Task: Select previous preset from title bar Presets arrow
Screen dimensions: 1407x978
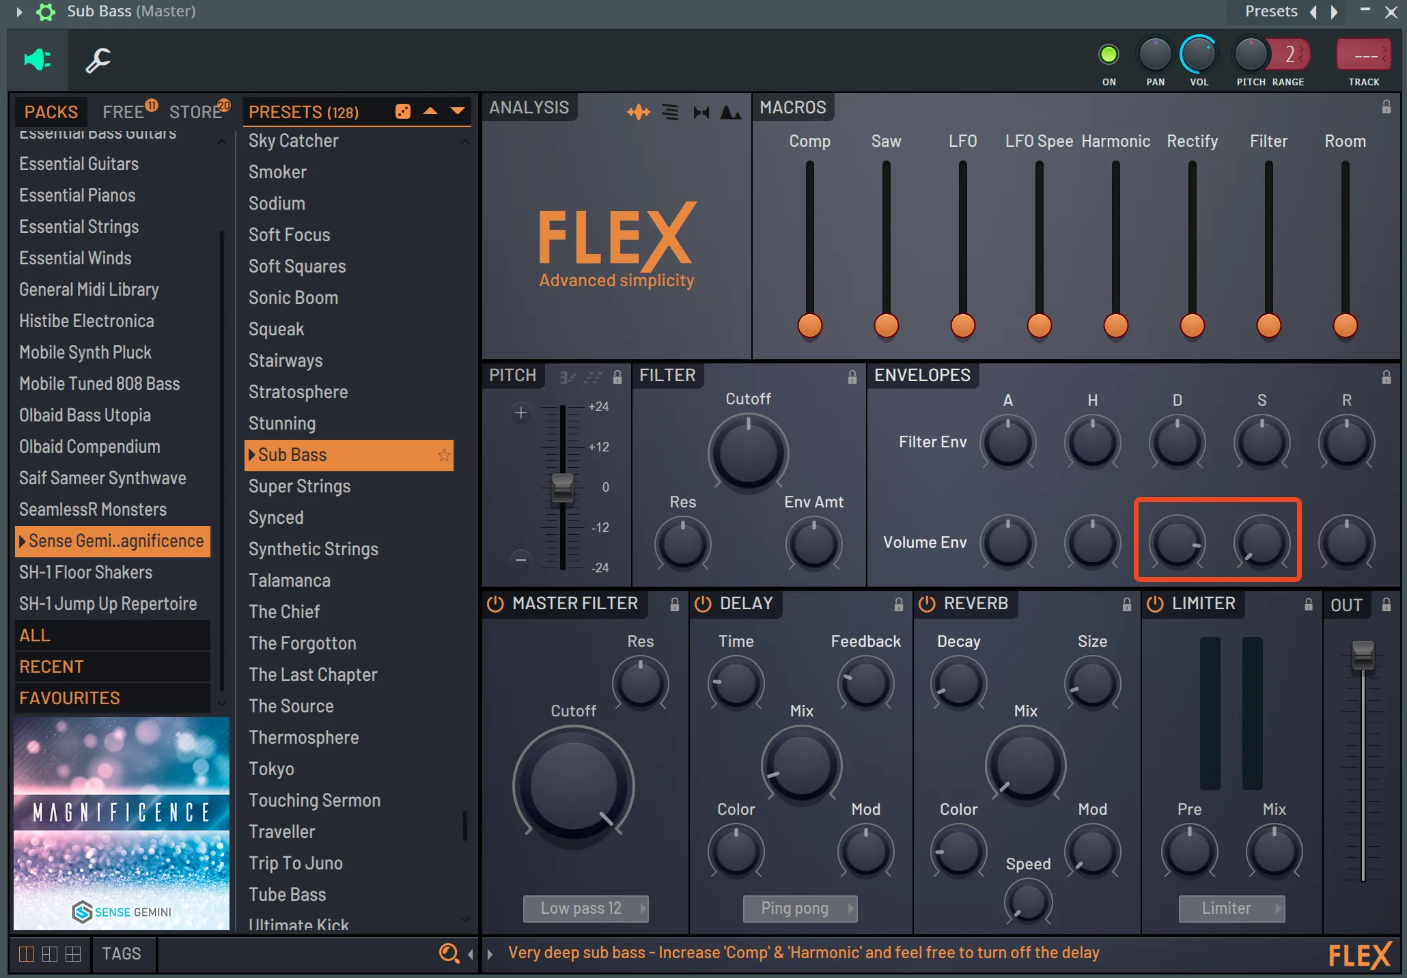Action: coord(1313,12)
